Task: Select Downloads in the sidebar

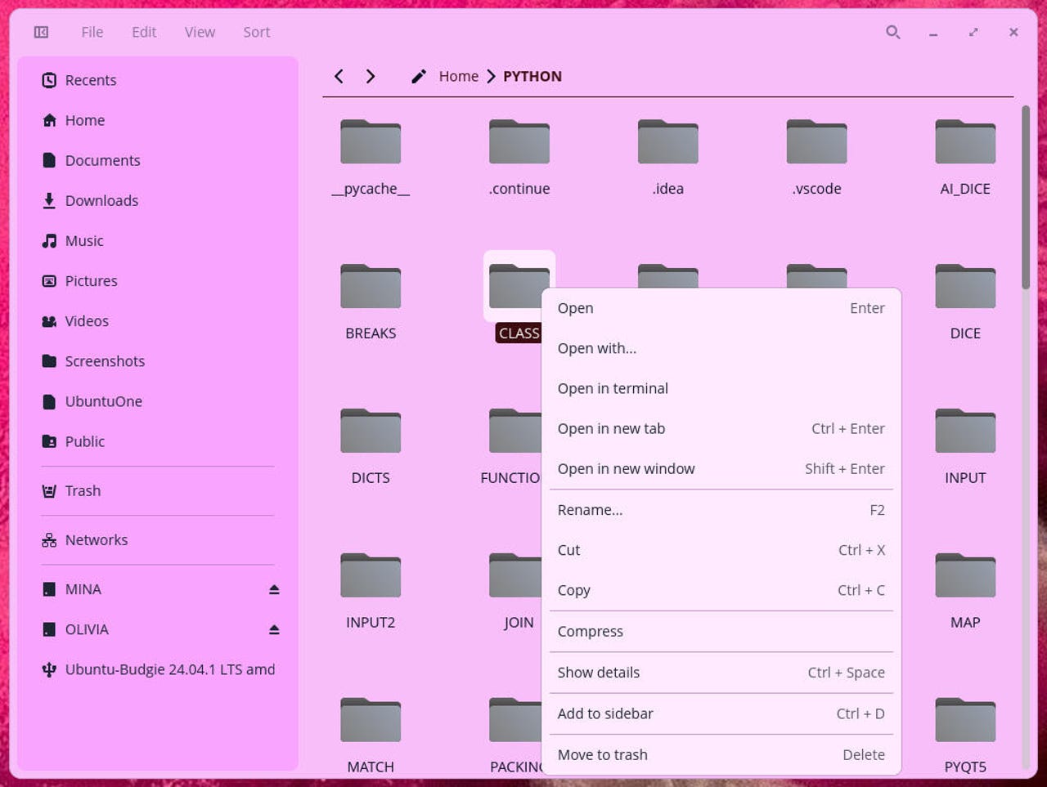Action: [101, 200]
